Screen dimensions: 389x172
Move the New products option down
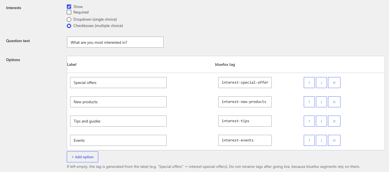point(321,102)
